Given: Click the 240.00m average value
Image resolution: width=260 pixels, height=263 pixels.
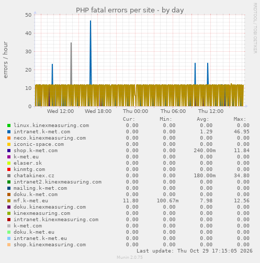Looking at the screenshot, I should tap(205, 151).
